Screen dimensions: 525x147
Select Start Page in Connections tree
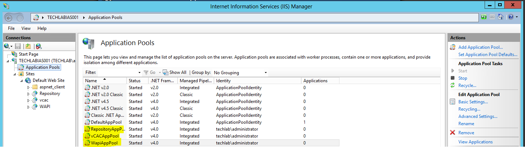[28, 54]
